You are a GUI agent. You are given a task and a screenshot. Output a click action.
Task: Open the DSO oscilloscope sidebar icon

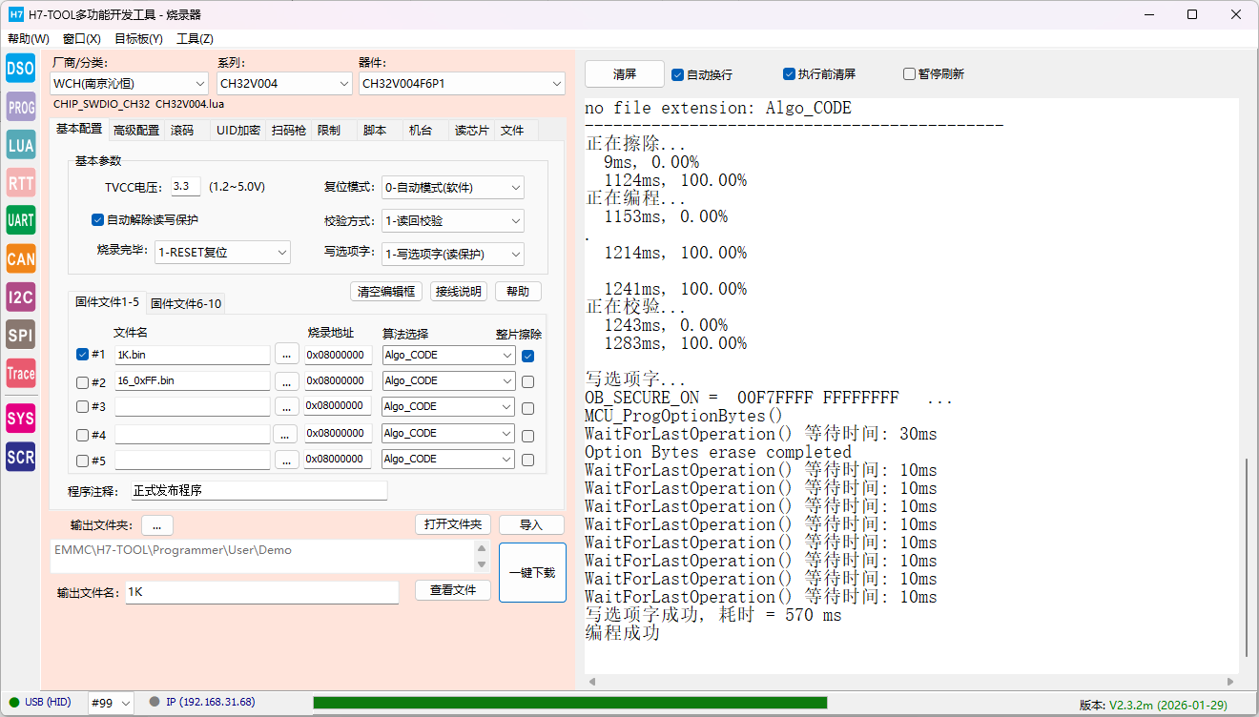(x=21, y=68)
